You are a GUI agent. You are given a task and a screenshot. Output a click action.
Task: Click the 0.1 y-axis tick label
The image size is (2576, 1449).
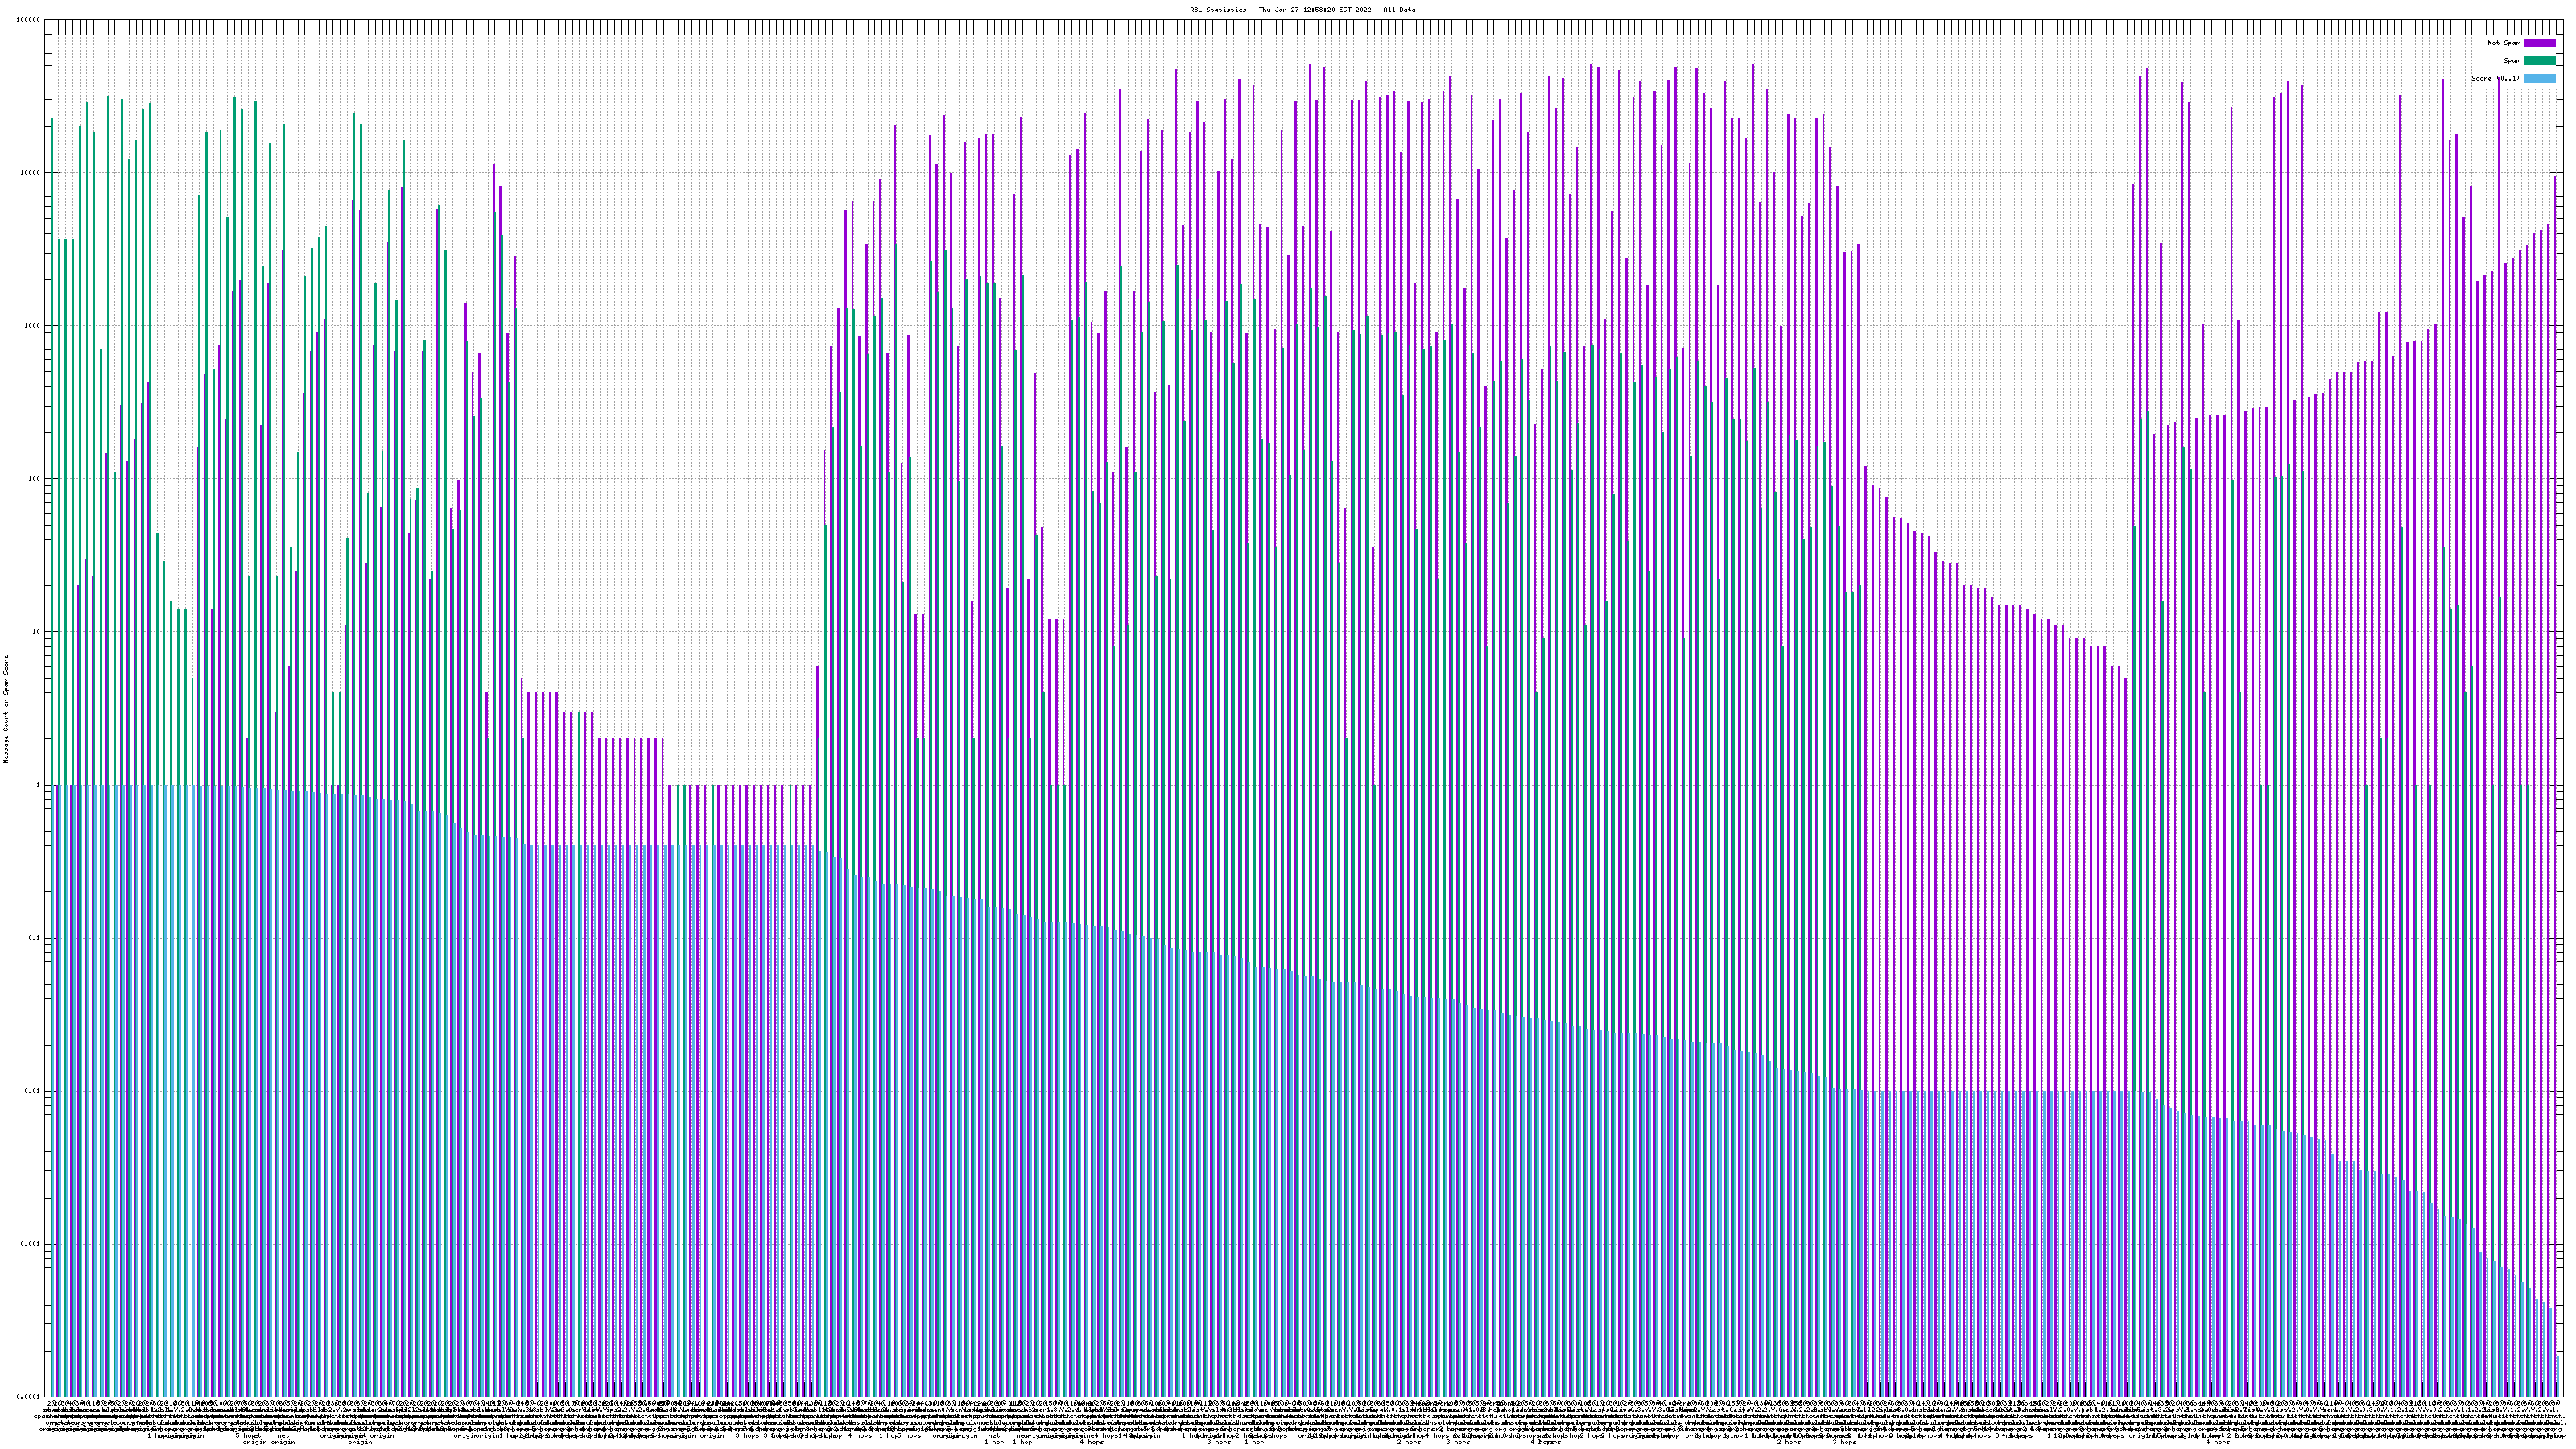click(x=35, y=938)
